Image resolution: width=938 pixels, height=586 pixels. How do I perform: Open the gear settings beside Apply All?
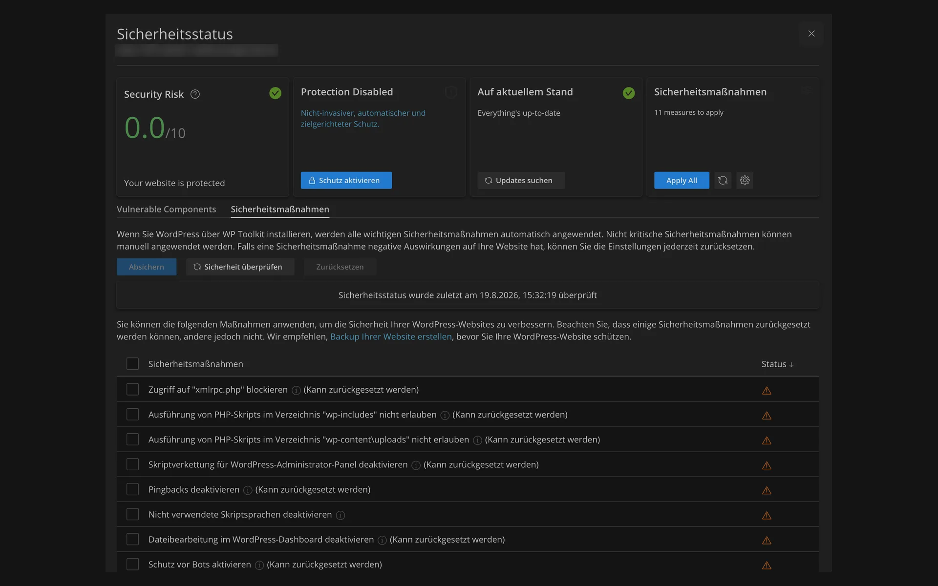[745, 180]
